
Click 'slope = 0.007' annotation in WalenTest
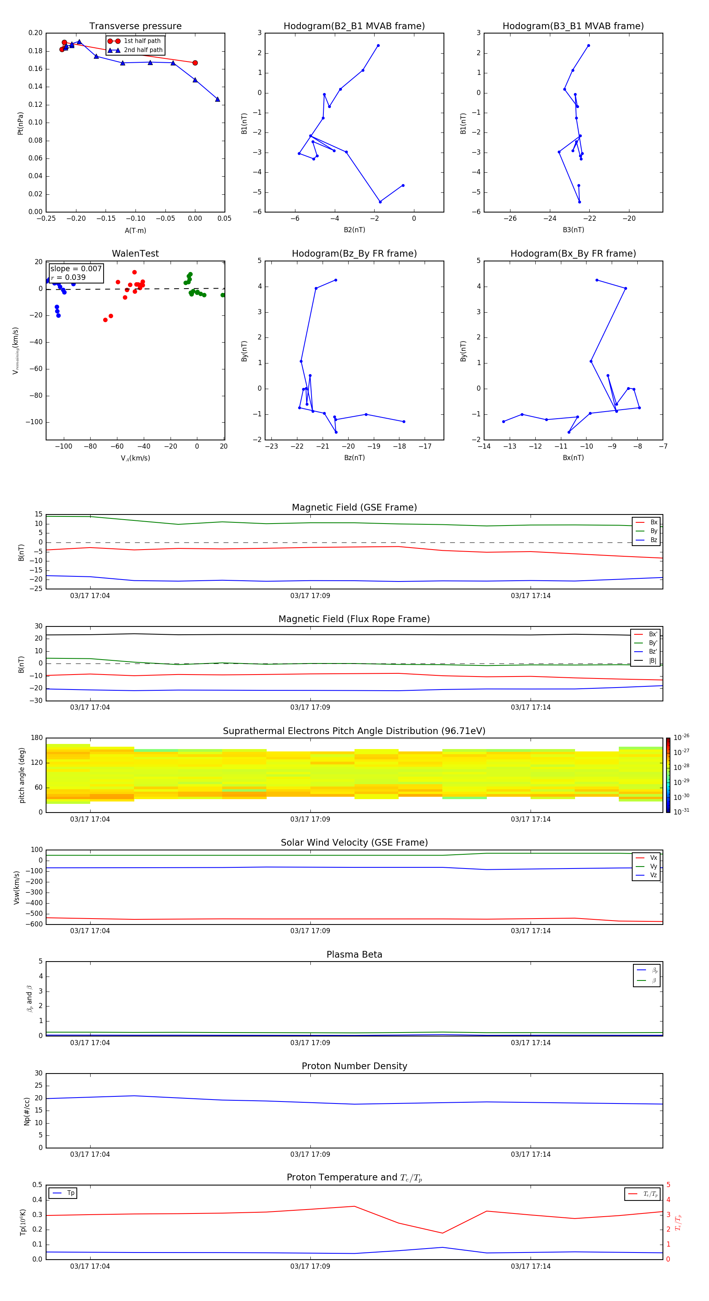point(76,269)
